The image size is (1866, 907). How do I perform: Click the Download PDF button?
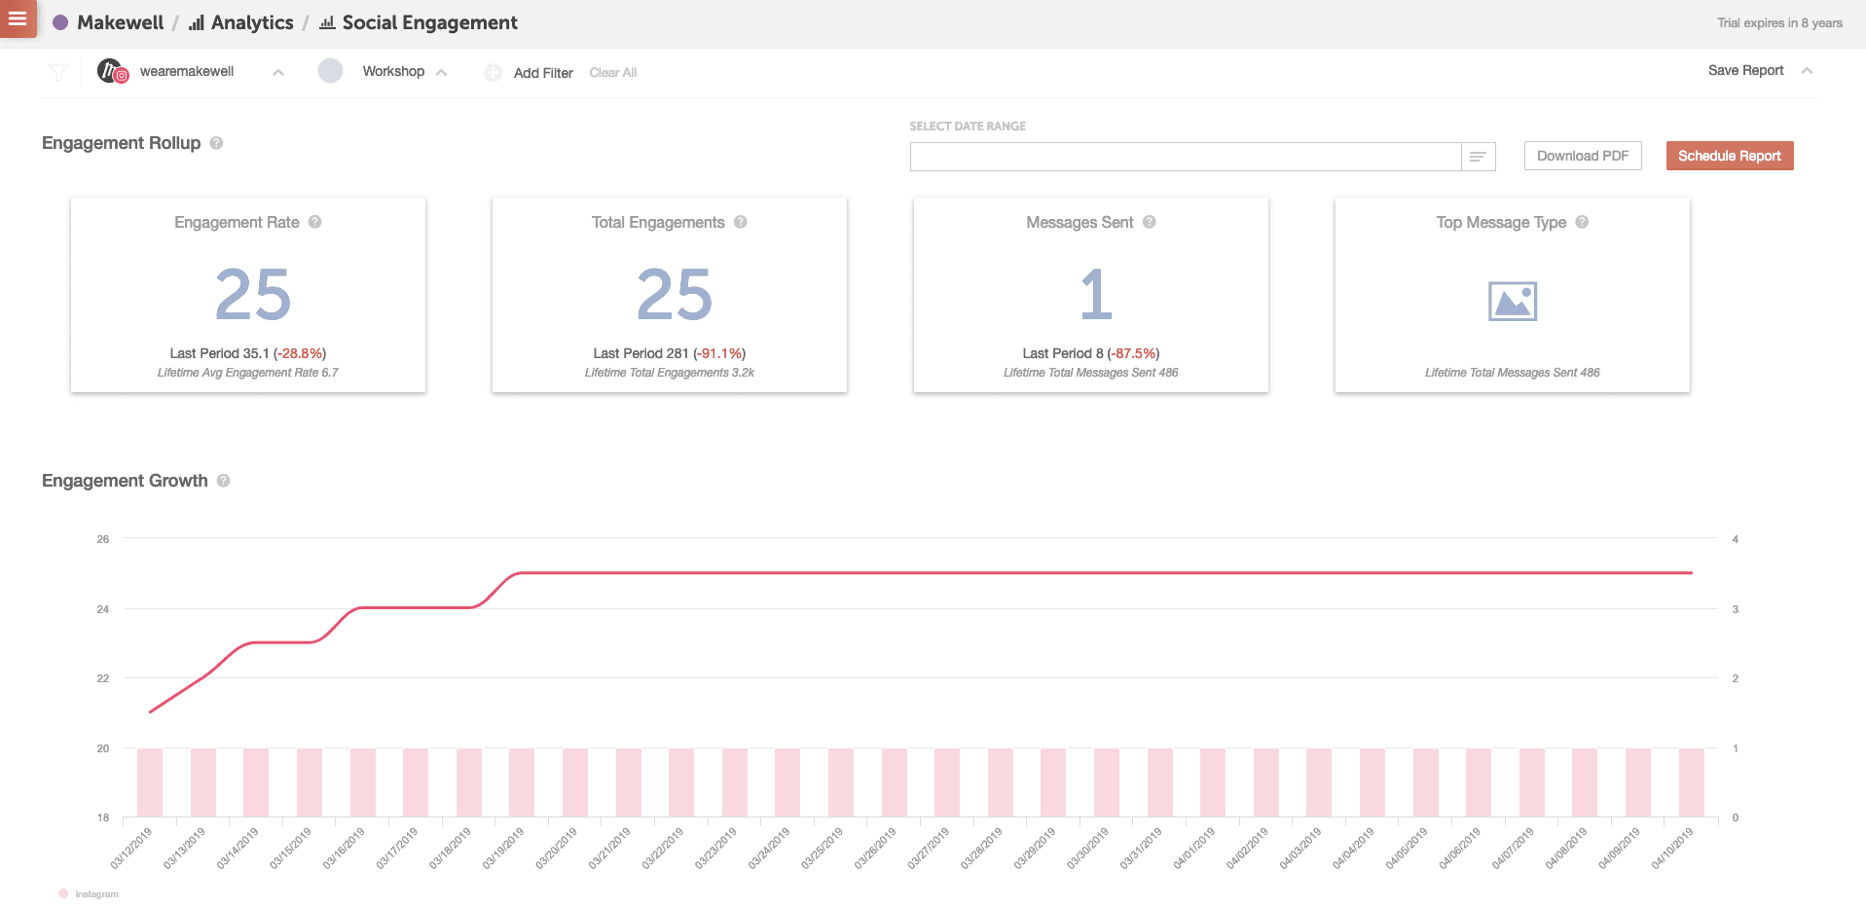pyautogui.click(x=1582, y=156)
